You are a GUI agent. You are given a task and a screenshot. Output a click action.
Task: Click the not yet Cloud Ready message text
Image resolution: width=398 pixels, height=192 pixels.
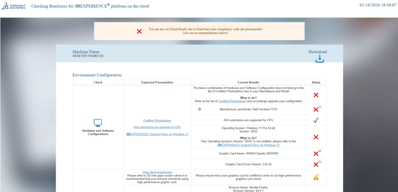point(205,31)
